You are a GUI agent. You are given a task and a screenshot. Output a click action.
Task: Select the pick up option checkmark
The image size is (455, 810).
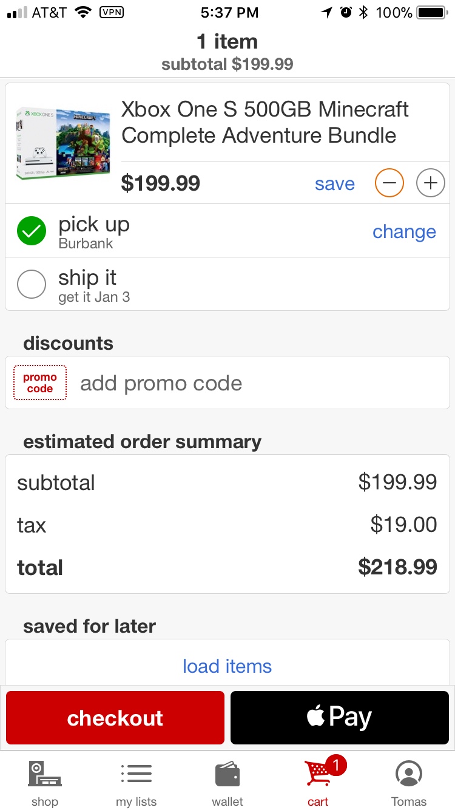[32, 231]
